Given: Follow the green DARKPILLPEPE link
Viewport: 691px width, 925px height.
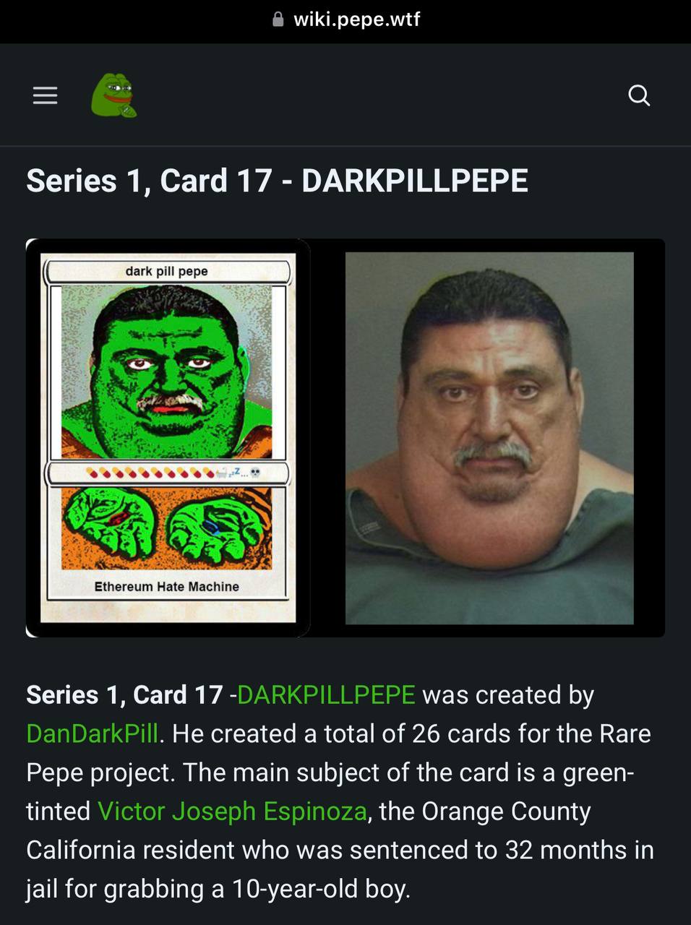Looking at the screenshot, I should tap(326, 694).
